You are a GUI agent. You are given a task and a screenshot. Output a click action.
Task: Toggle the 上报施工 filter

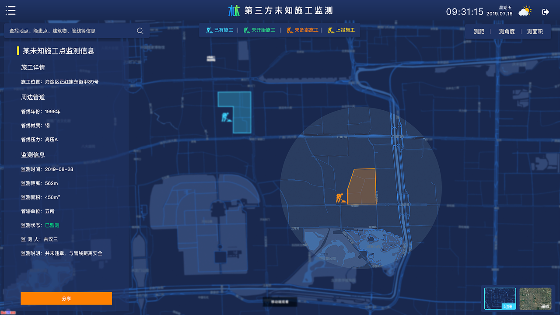pyautogui.click(x=341, y=30)
